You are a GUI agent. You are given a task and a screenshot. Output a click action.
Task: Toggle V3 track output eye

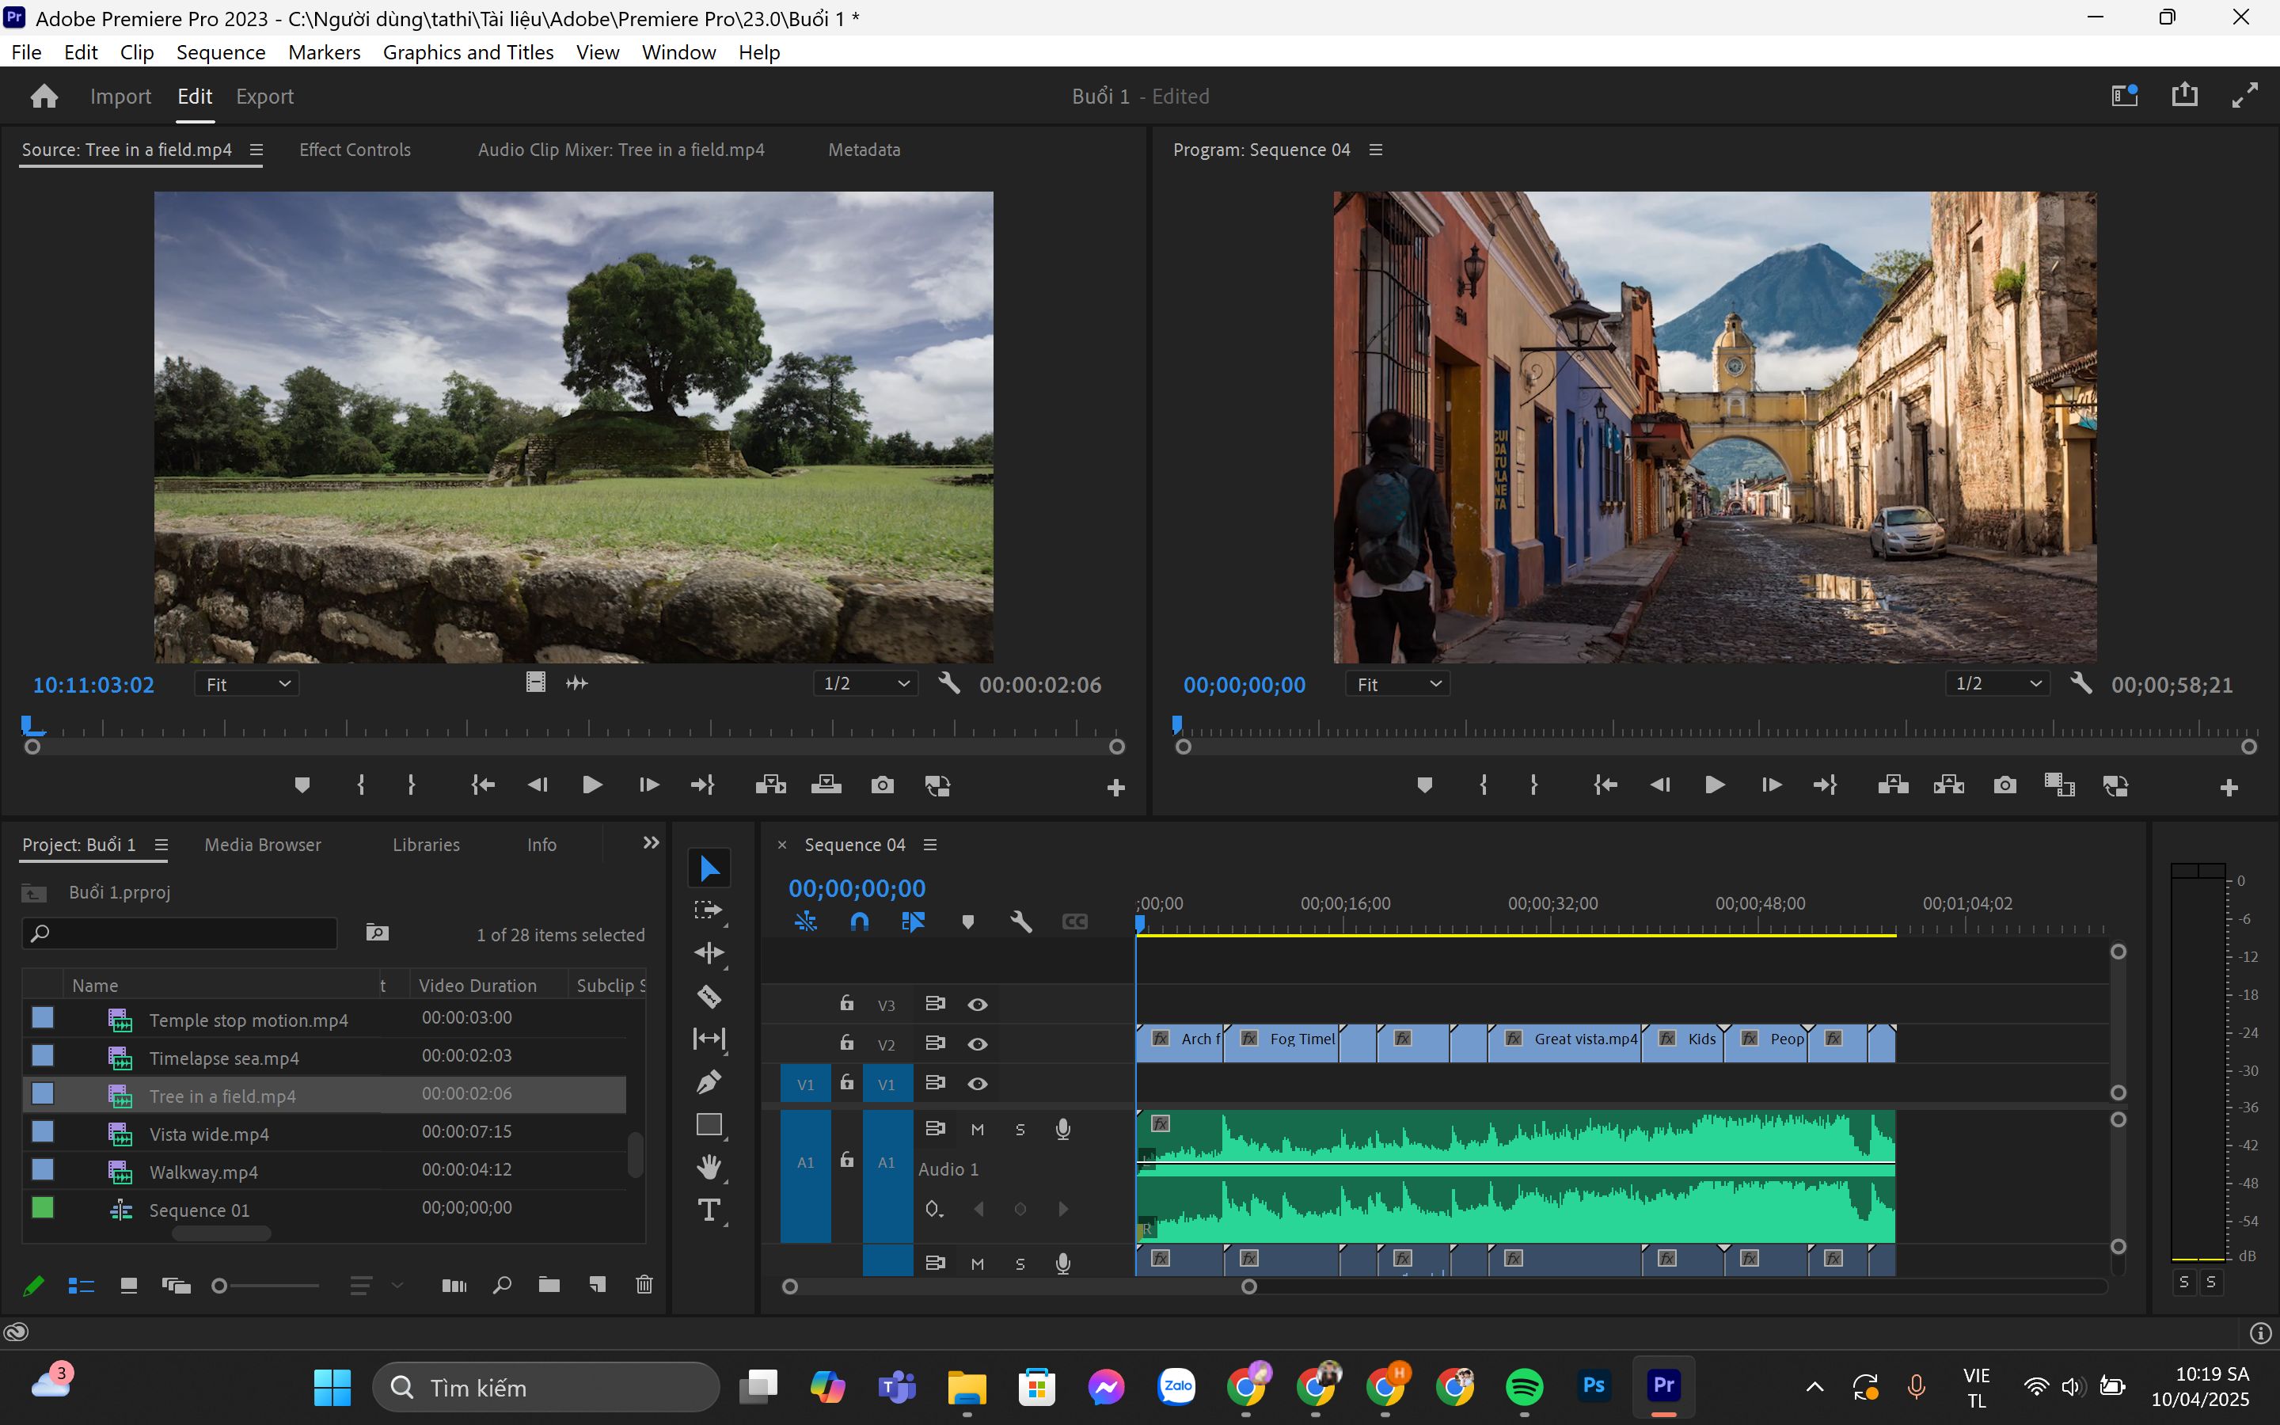(978, 1005)
